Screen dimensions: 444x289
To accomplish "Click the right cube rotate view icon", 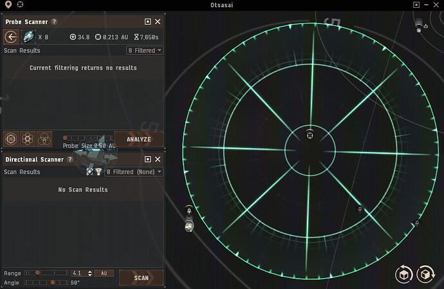I will coord(425,274).
